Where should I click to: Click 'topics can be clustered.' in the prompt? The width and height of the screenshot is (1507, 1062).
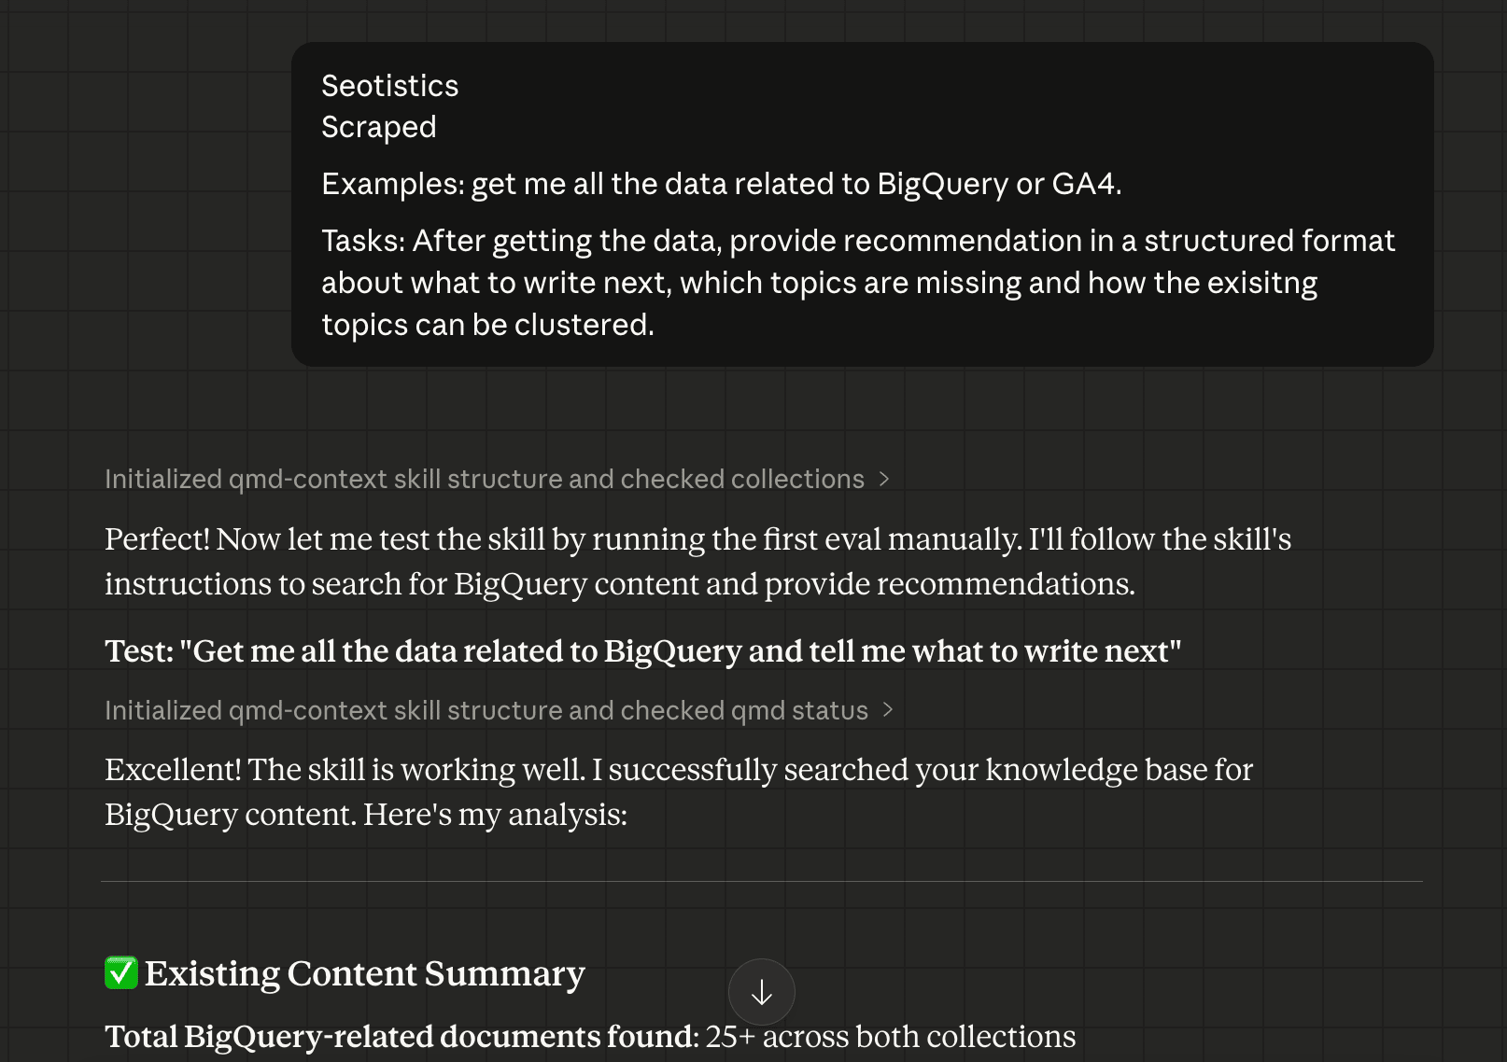pos(487,325)
